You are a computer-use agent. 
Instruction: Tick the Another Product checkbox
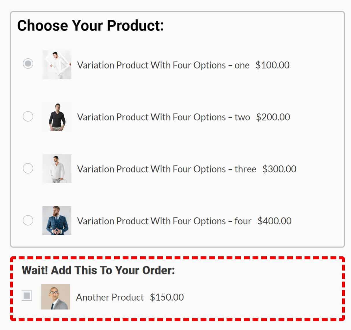pos(27,296)
